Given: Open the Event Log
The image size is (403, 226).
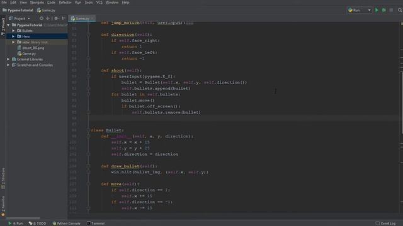Looking at the screenshot, I should click(385, 223).
